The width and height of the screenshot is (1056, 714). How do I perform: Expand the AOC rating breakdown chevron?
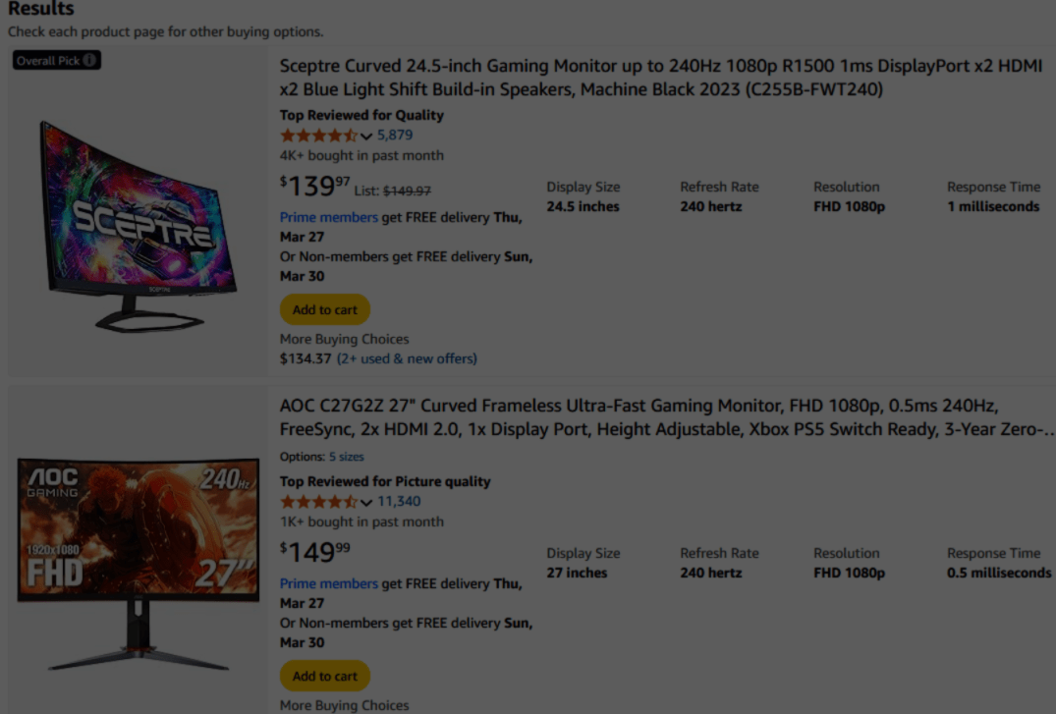(366, 503)
